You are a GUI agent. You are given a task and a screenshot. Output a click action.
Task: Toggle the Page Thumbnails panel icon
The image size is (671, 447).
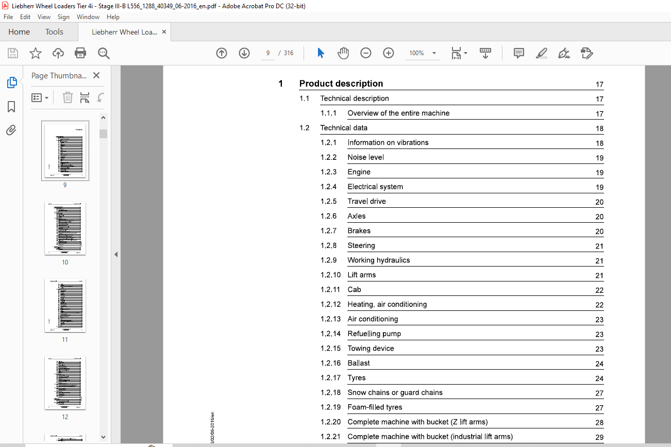pos(11,82)
